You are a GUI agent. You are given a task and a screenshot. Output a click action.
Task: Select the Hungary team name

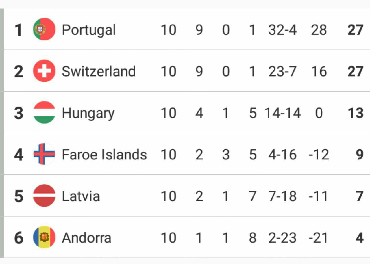(88, 113)
